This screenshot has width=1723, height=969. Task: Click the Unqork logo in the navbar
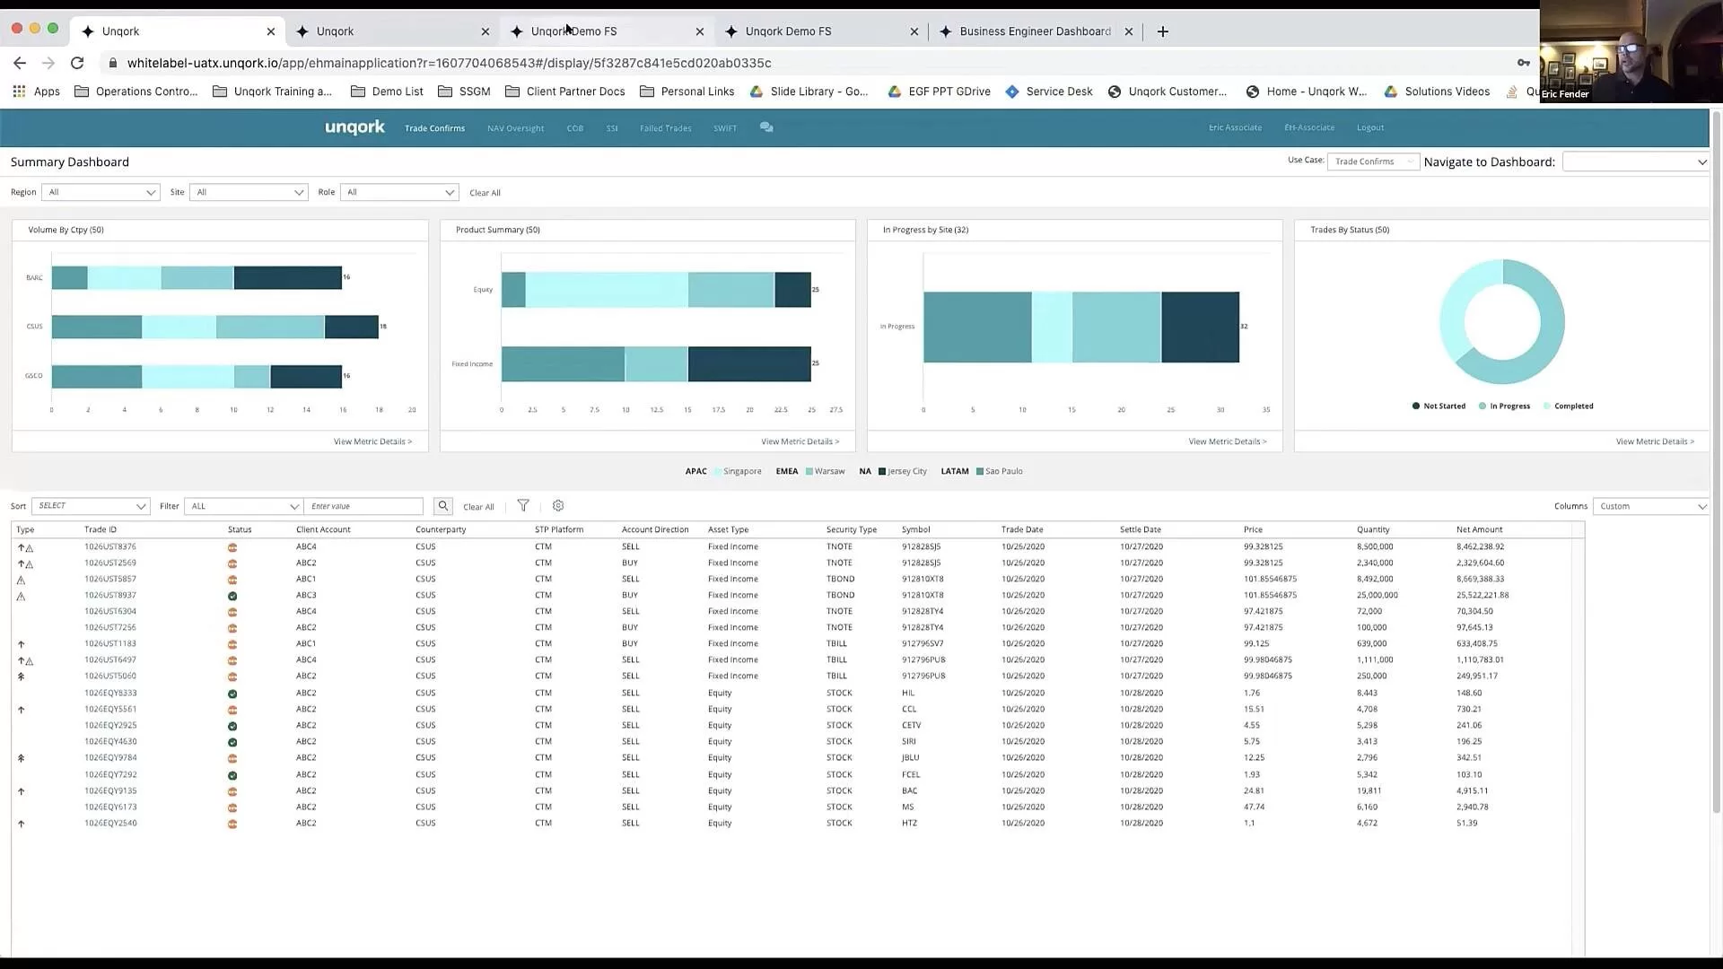pyautogui.click(x=354, y=127)
